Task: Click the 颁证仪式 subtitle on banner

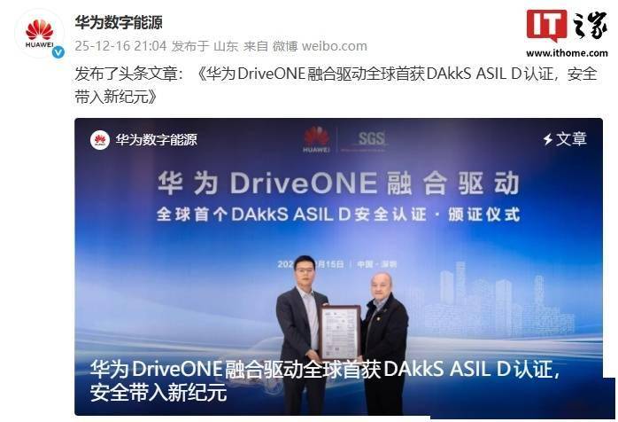Action: click(484, 215)
